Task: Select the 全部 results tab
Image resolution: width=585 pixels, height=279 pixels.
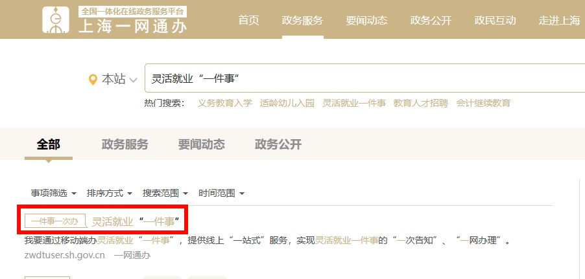Action: click(49, 144)
